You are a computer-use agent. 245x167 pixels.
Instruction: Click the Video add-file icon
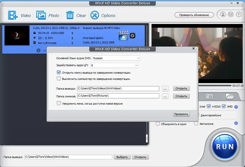click(13, 15)
